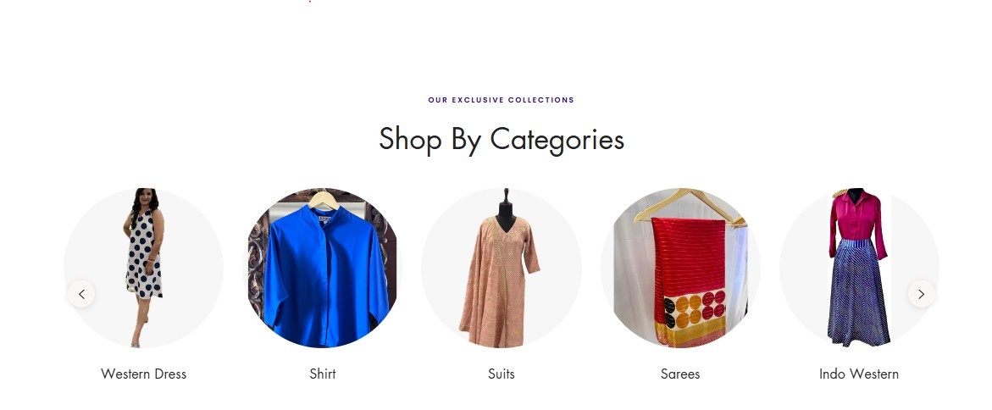The height and width of the screenshot is (410, 992).
Task: Click the Sarees label link
Action: pos(680,374)
